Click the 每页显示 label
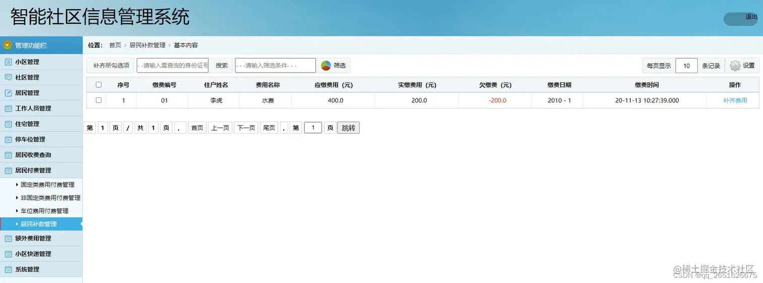This screenshot has height=283, width=763. point(659,66)
